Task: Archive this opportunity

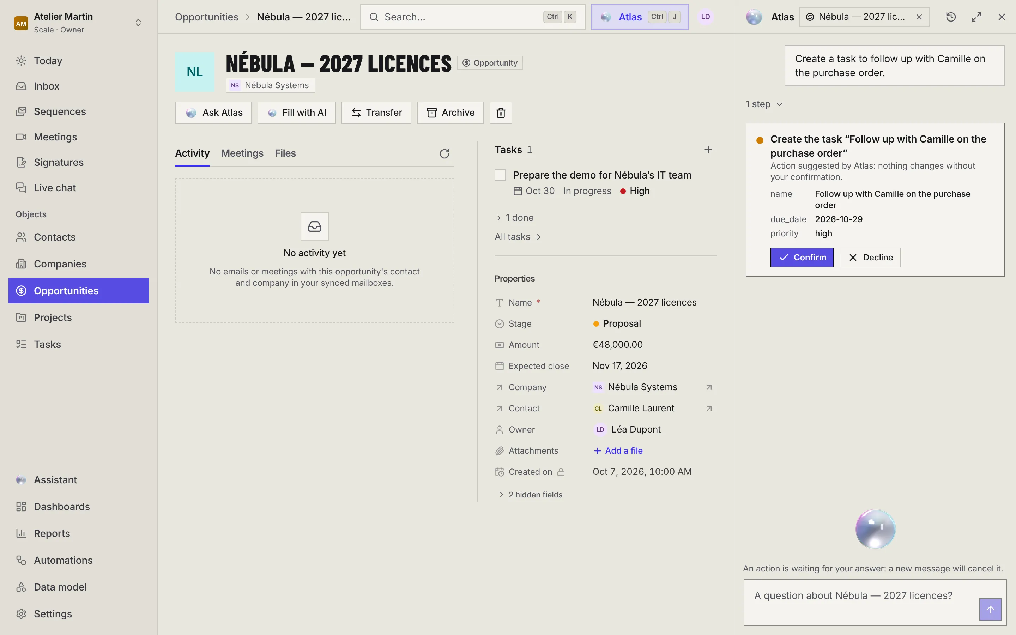Action: coord(450,113)
